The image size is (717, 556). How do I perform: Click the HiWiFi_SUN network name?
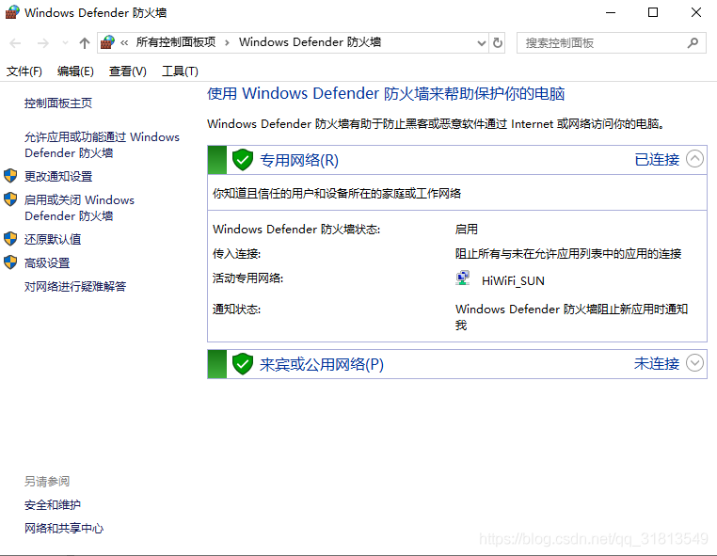[513, 280]
